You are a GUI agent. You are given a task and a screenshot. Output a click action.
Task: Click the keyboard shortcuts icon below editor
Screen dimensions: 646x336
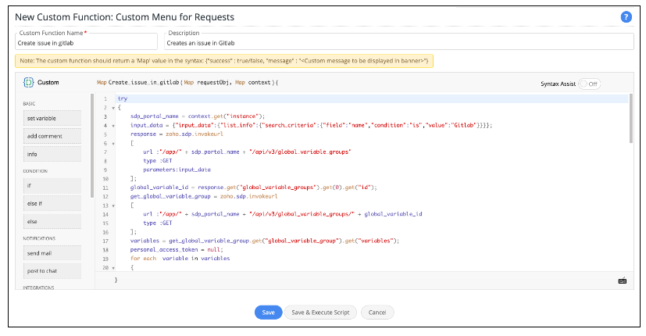click(622, 281)
